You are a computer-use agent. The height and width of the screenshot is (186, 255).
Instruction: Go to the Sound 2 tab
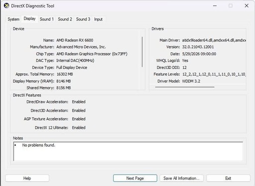coord(65,19)
